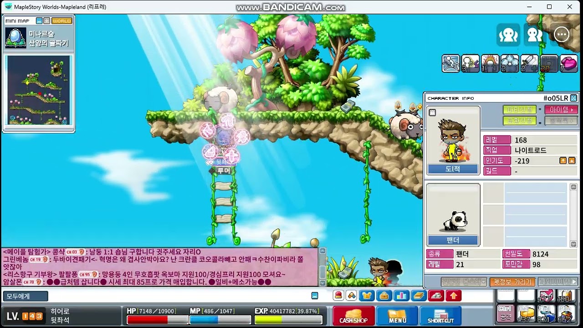
Task: Click the #o05LR character ID text
Action: pos(556,98)
